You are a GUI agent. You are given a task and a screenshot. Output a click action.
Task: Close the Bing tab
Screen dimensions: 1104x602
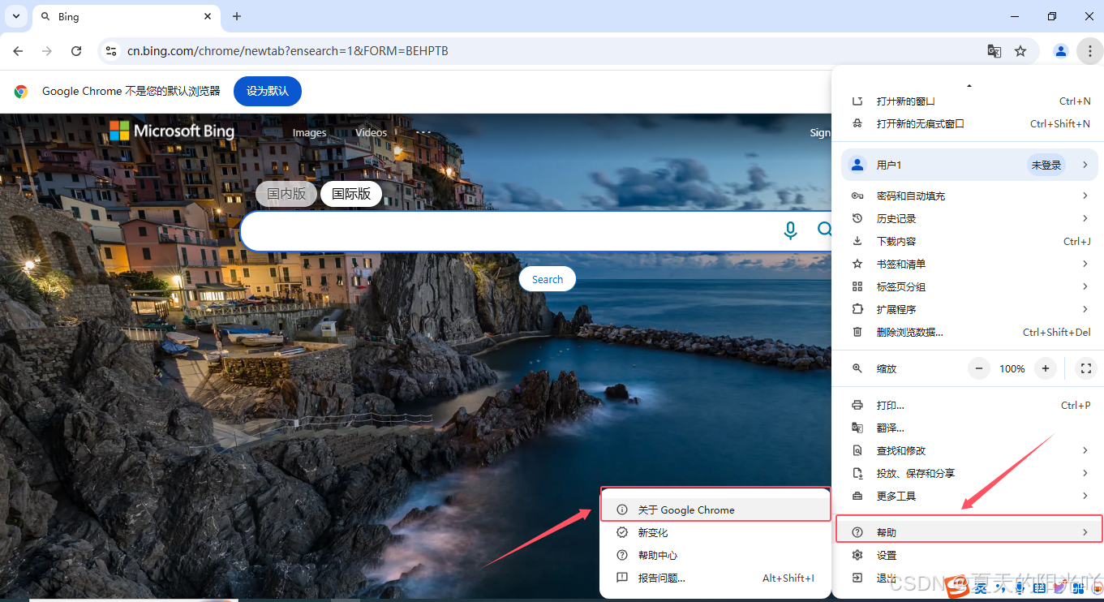pyautogui.click(x=208, y=16)
